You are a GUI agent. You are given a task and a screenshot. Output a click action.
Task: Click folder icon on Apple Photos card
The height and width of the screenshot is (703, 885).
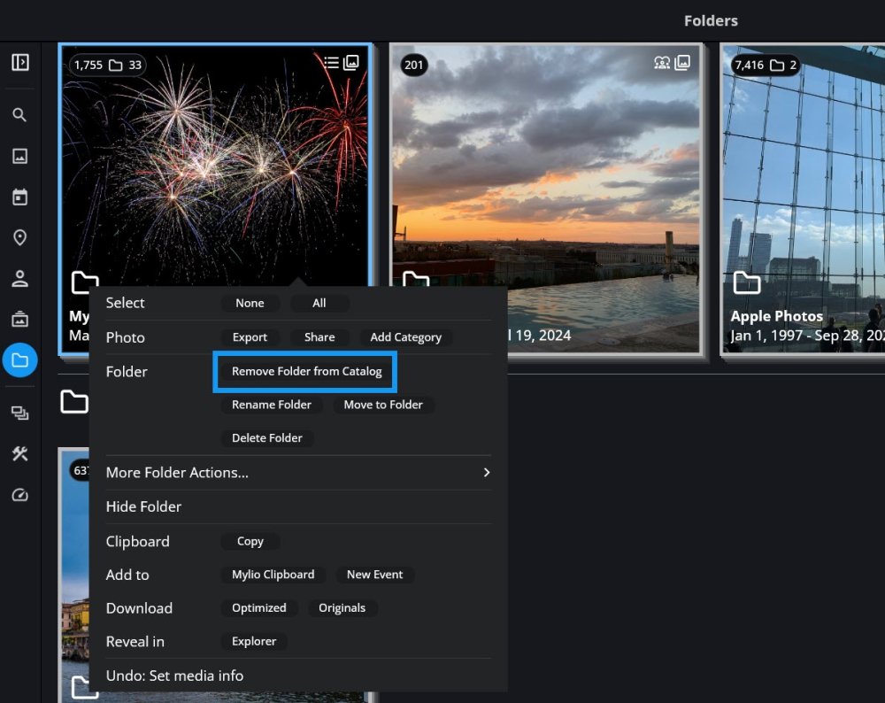747,283
